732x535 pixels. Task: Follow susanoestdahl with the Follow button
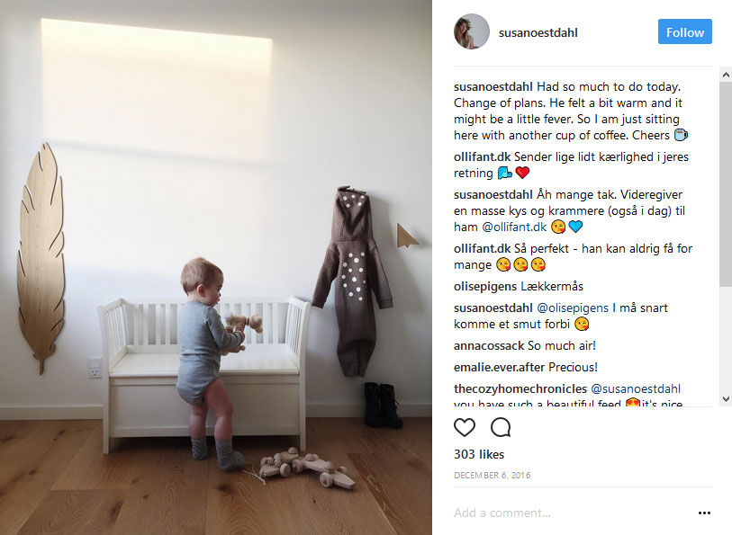[x=685, y=31]
